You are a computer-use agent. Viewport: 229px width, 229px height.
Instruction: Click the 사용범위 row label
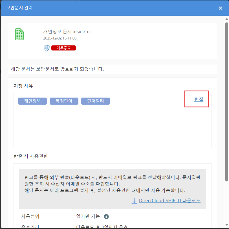pos(30,217)
